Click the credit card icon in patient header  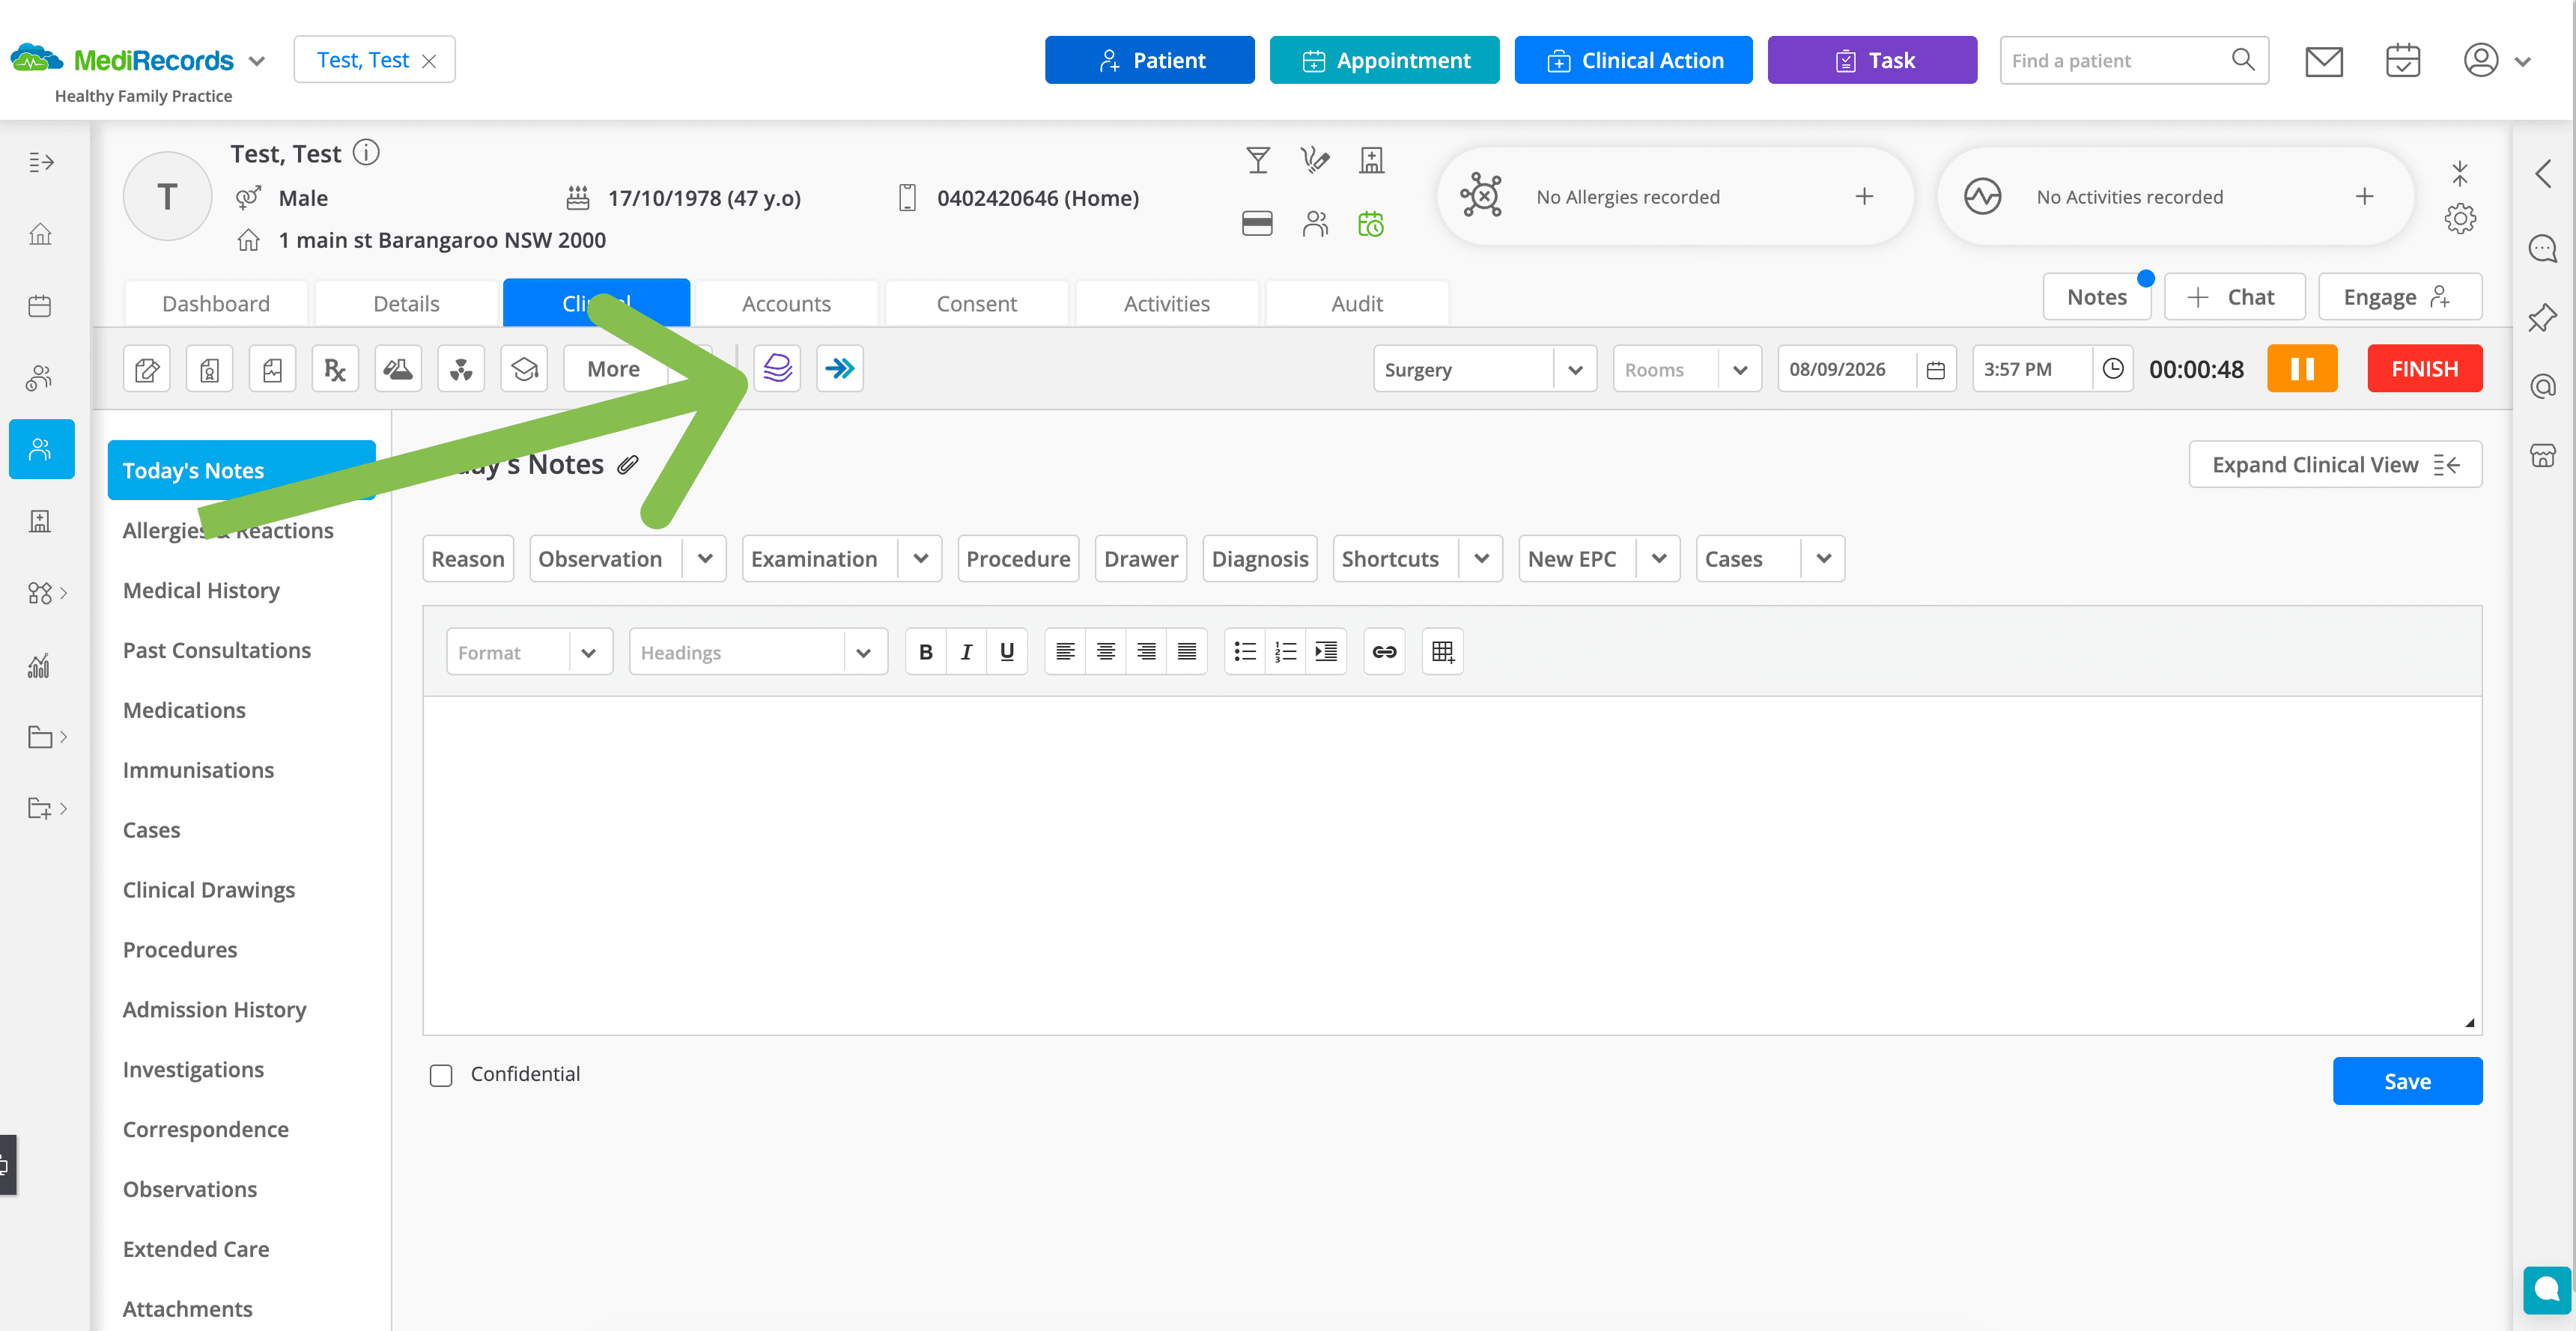point(1257,224)
